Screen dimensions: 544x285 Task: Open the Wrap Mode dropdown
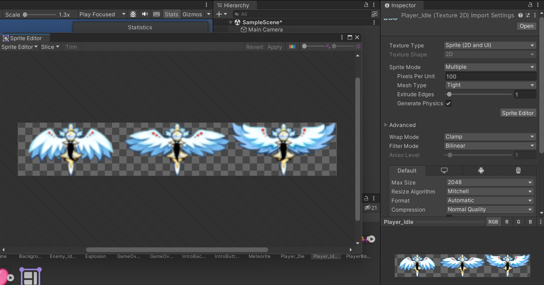(x=490, y=137)
